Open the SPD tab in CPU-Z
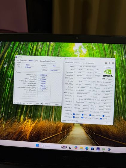Image resolution: width=126 pixels, height=168 pixels. click(37, 61)
